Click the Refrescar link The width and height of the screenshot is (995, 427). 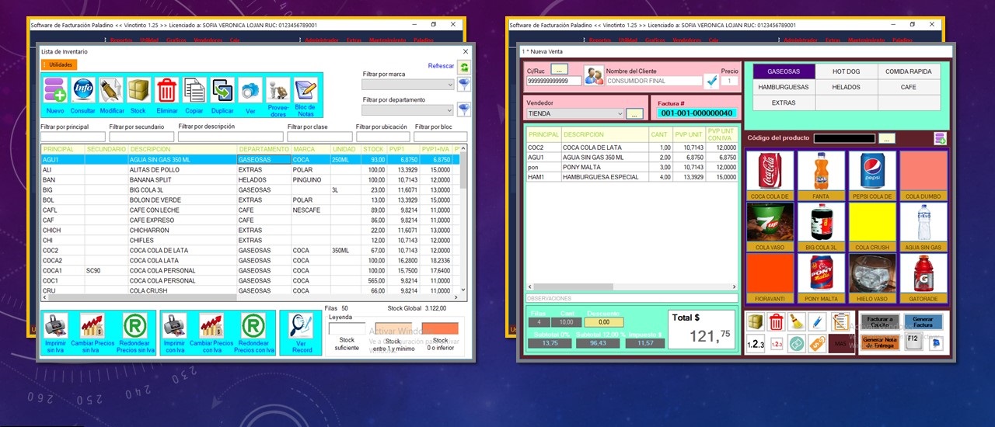[x=441, y=66]
